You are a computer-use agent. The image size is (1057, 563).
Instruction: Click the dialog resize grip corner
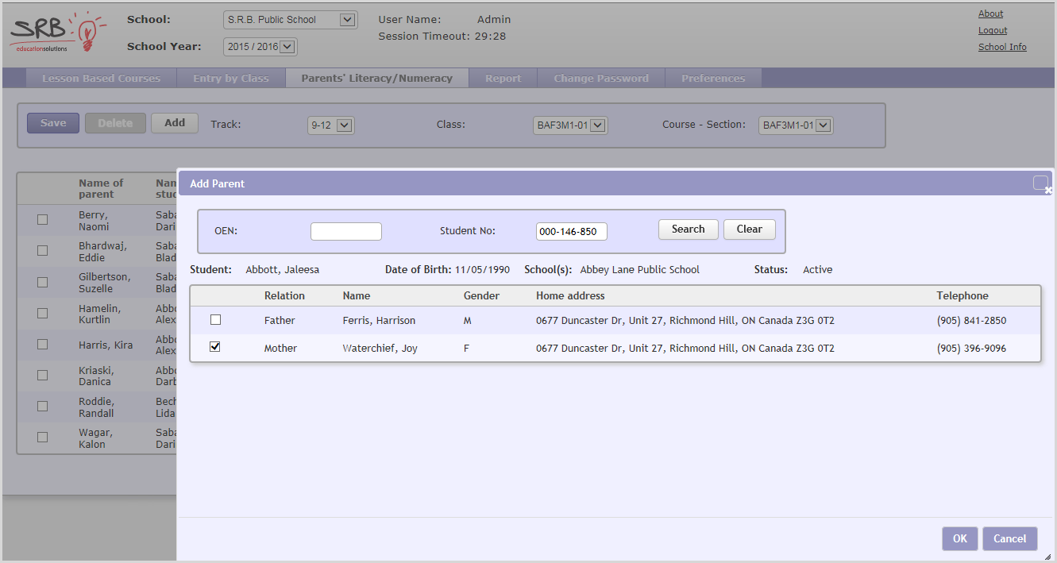coord(1048,557)
